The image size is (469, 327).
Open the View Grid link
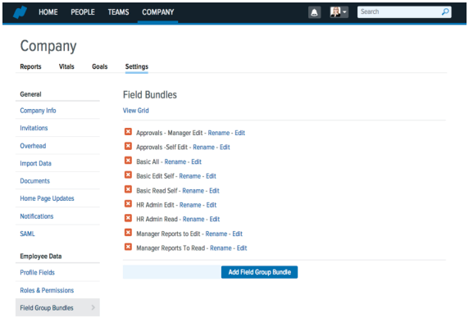click(136, 111)
